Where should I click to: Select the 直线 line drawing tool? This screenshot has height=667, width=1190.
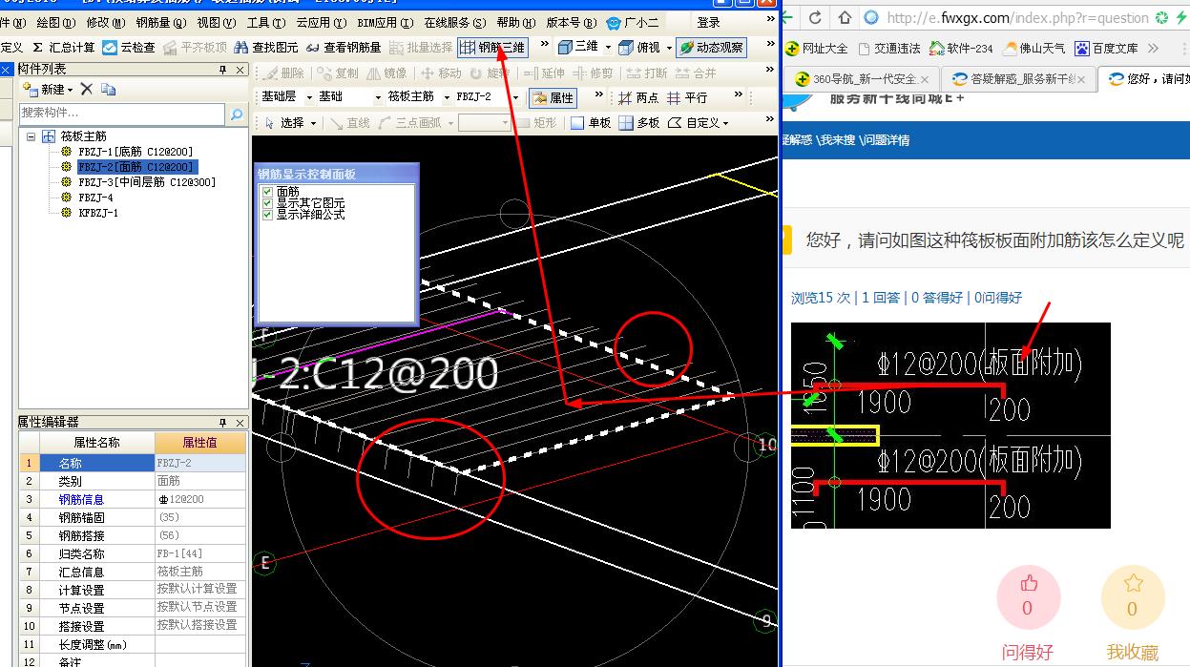point(348,123)
